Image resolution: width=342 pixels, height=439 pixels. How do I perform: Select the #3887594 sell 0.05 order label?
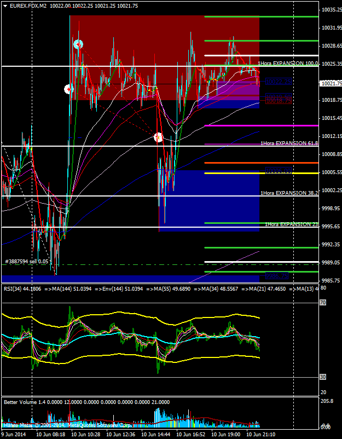pyautogui.click(x=26, y=262)
